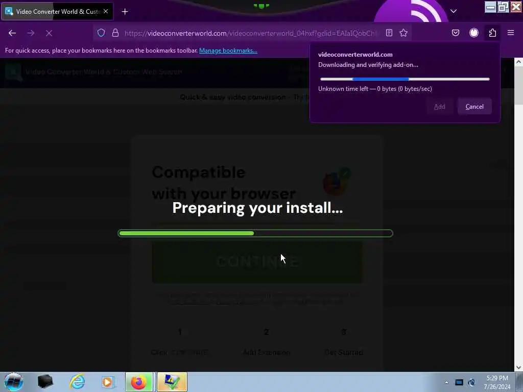
Task: Click the add-on download progress bar
Action: coord(405,79)
